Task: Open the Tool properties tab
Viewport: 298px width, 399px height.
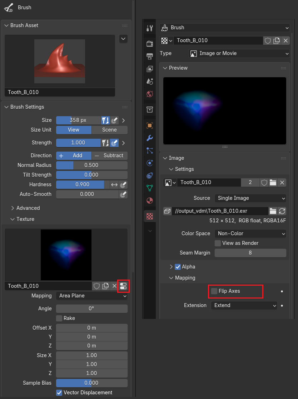Action: [150, 28]
